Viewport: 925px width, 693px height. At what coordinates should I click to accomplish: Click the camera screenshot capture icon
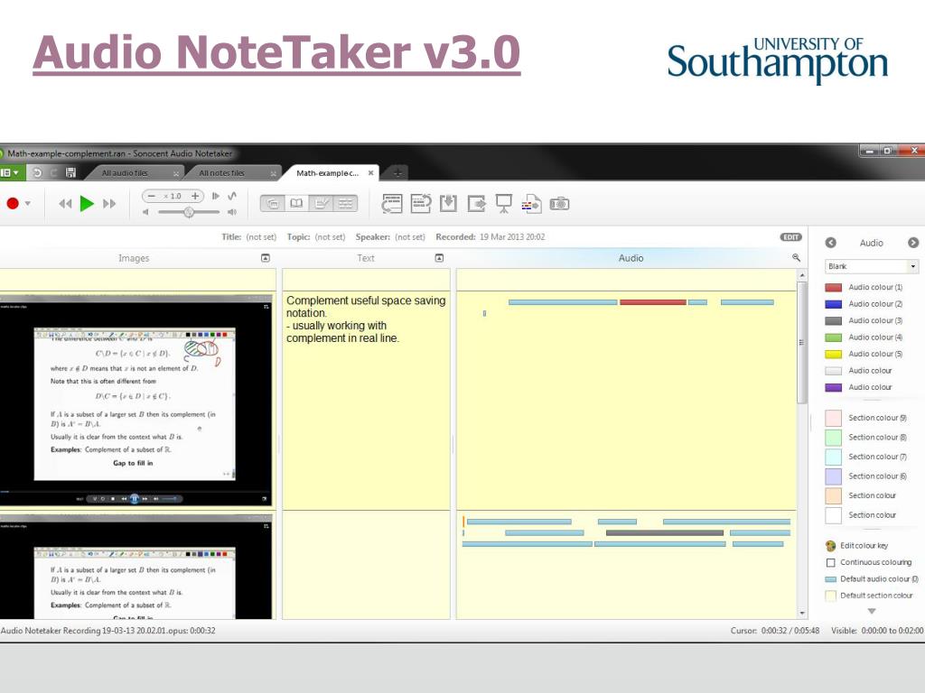click(x=559, y=204)
